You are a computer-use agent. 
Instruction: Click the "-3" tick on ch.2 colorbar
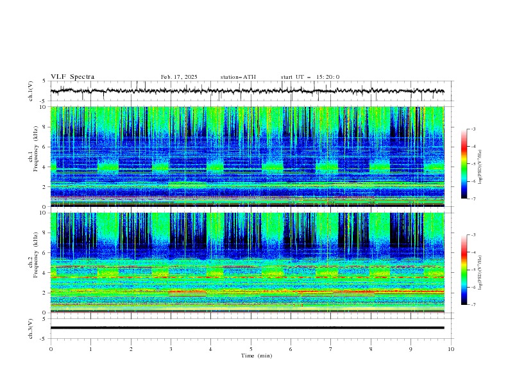click(x=473, y=235)
